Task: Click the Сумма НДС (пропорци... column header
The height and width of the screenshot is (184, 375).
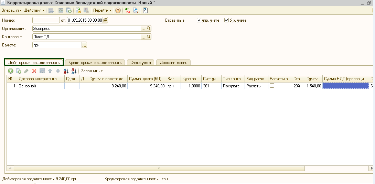Action: 345,79
